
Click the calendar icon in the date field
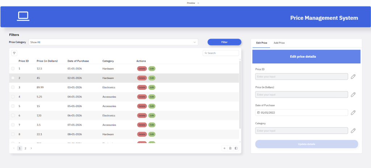pyautogui.click(x=258, y=112)
